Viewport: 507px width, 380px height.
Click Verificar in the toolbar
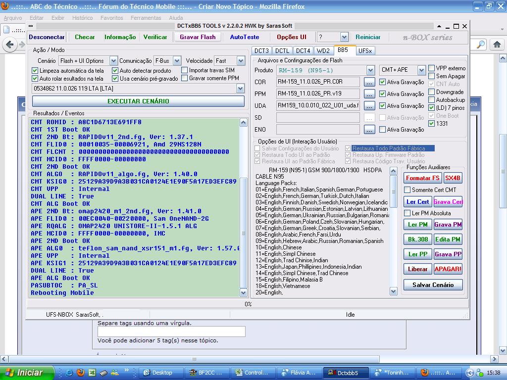[x=155, y=37]
